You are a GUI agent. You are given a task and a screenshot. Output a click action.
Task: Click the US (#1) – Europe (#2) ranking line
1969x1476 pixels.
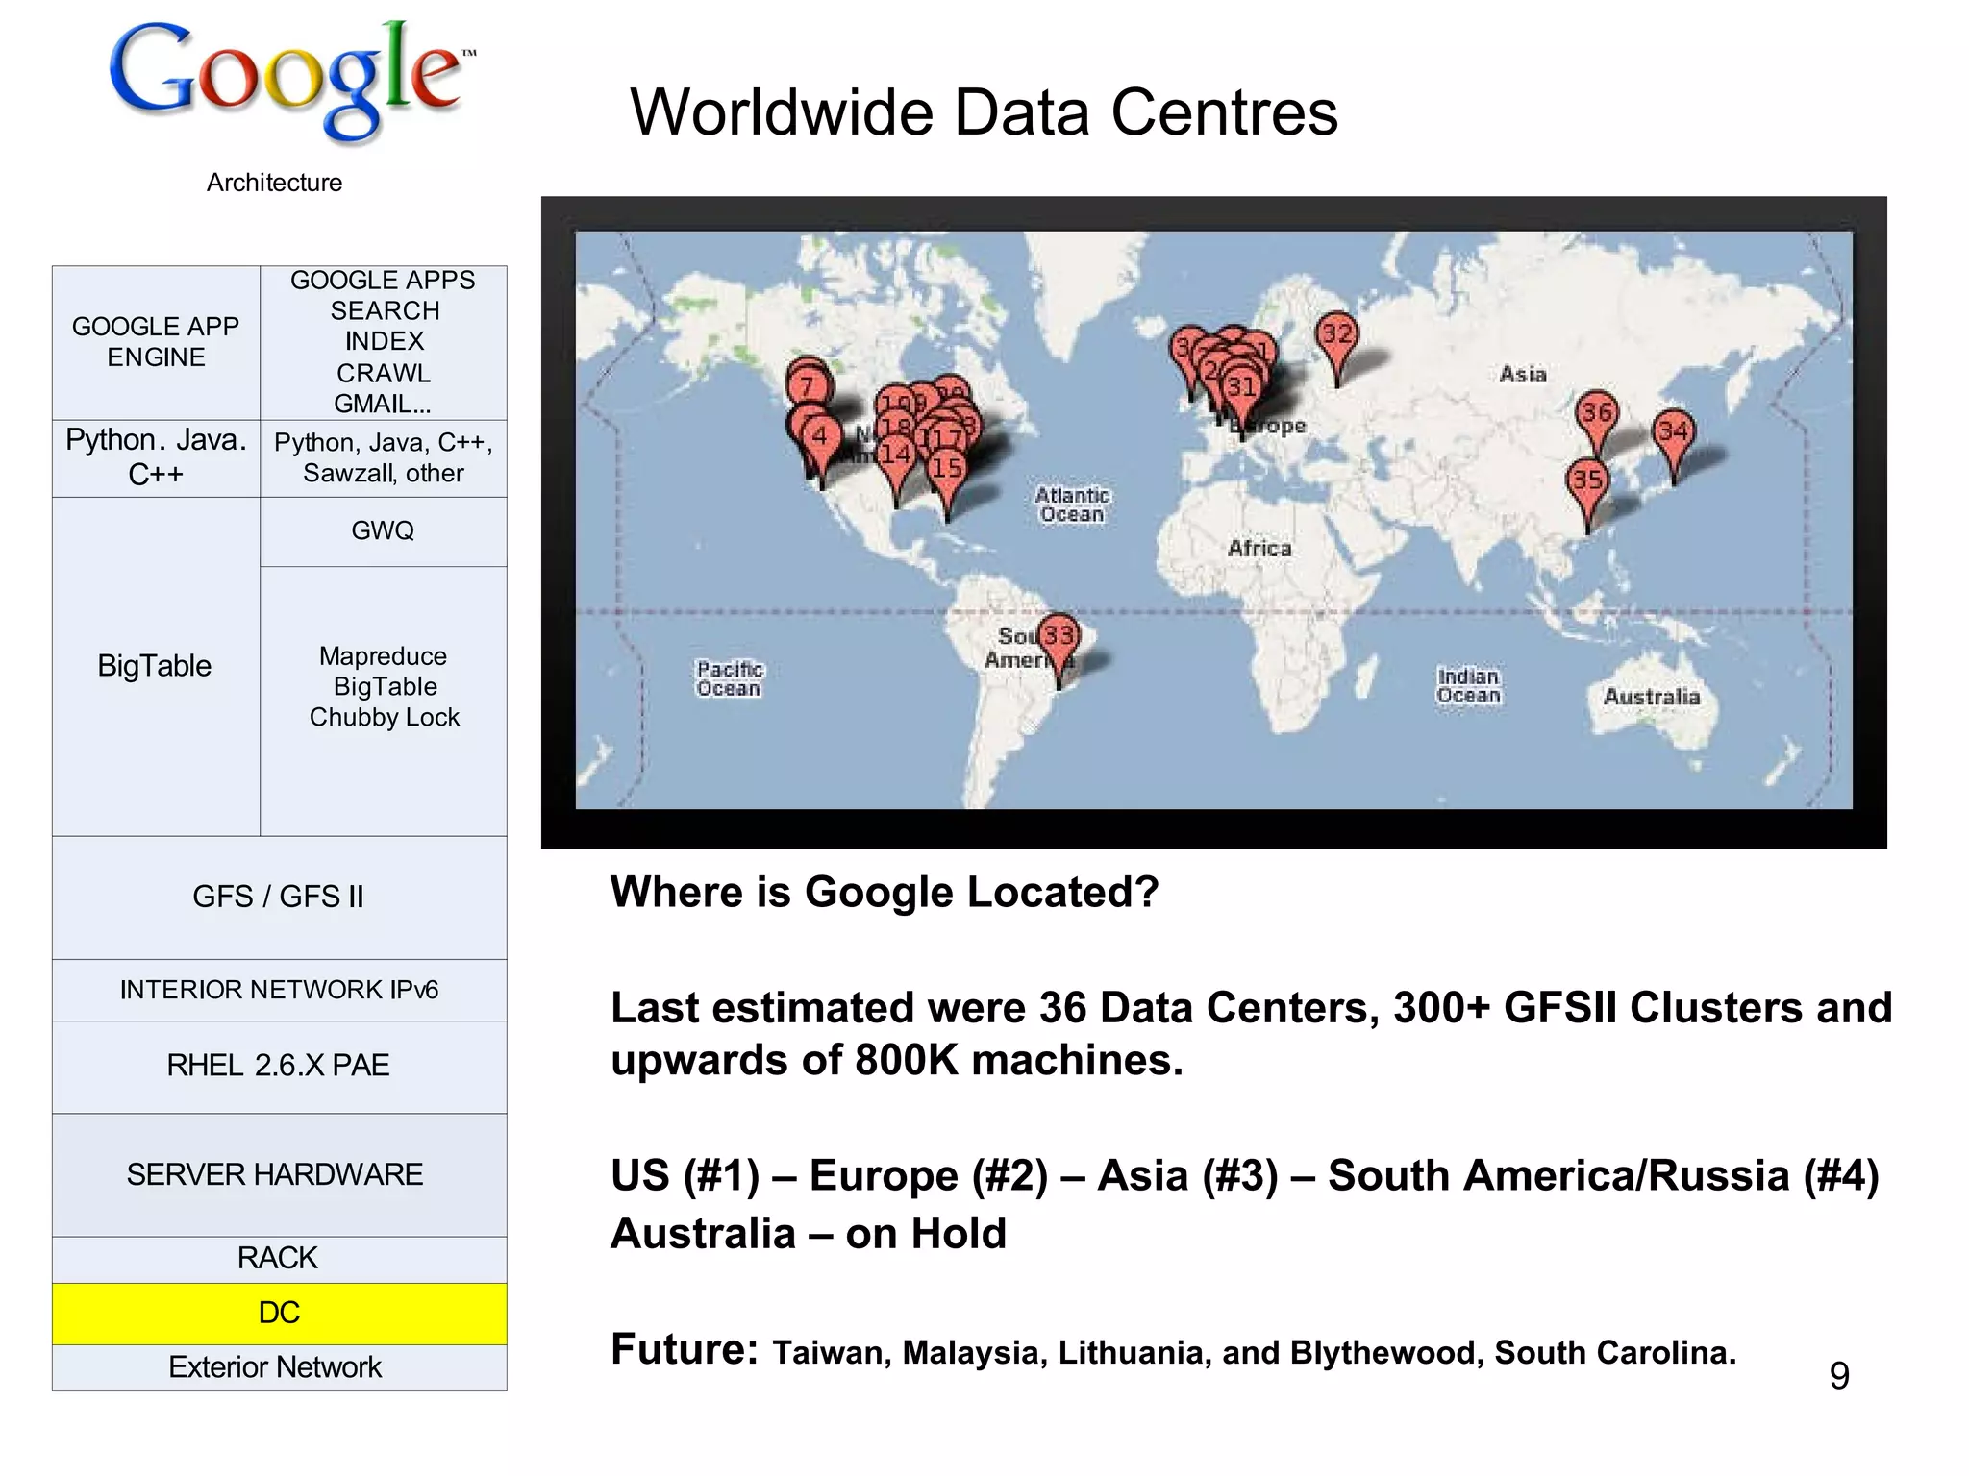pyautogui.click(x=1245, y=1176)
